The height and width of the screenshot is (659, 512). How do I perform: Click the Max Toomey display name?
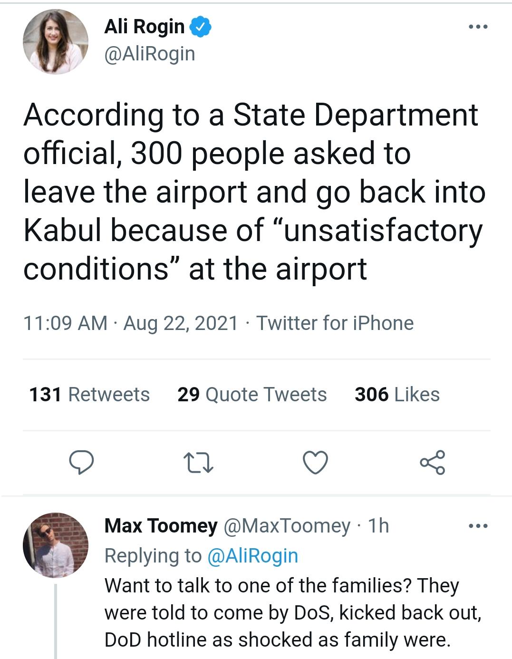coord(161,526)
